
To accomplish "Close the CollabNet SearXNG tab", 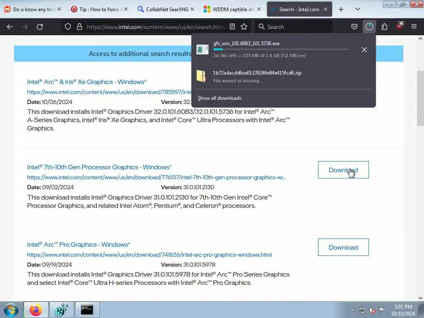I will 192,9.
